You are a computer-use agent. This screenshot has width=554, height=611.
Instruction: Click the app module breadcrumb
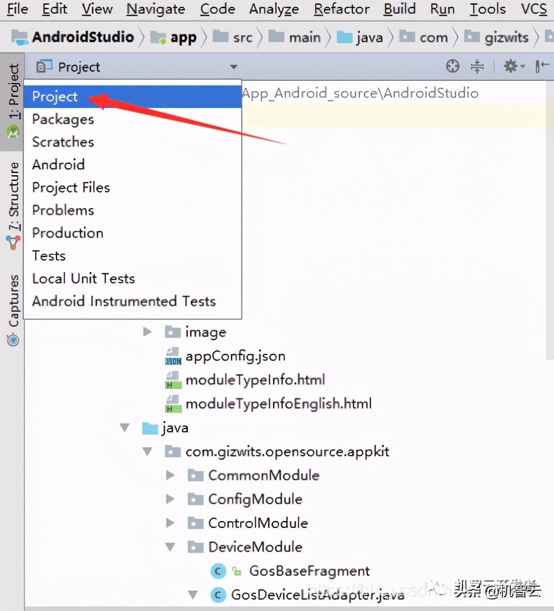(174, 37)
